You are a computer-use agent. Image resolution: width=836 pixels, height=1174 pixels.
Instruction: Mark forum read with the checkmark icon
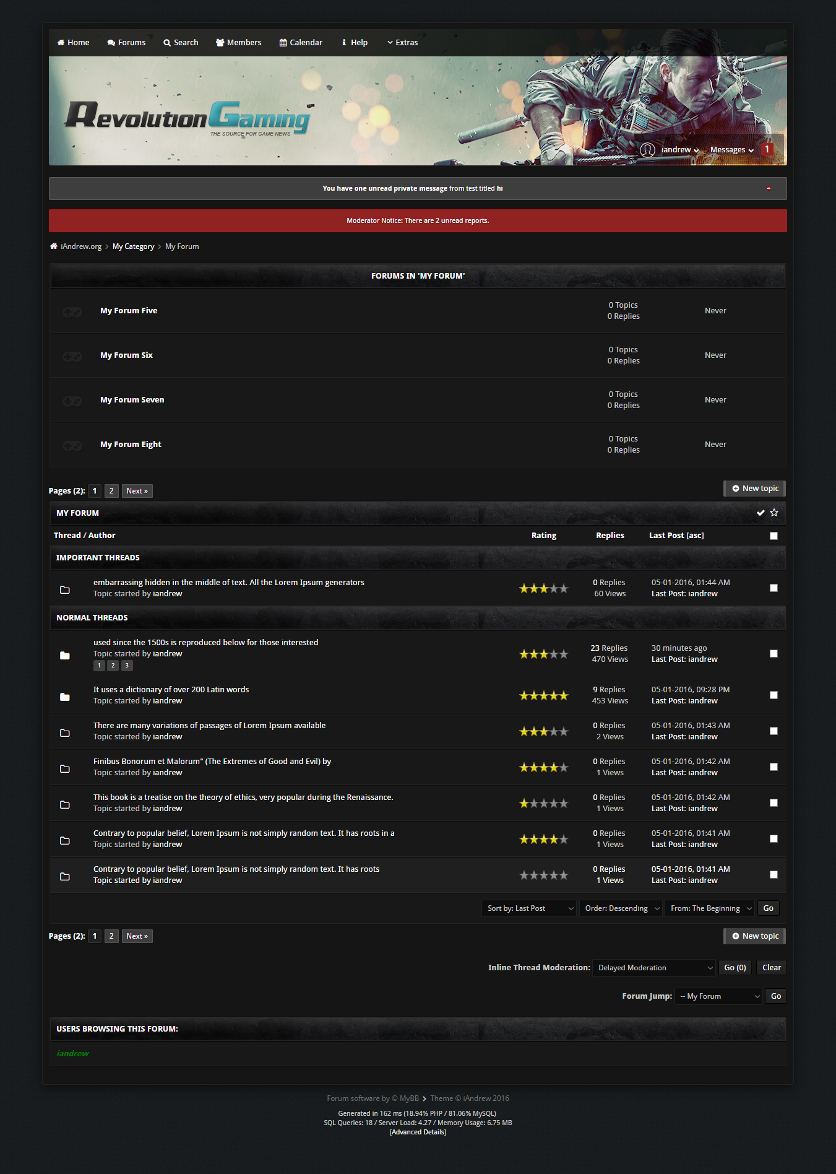[761, 513]
